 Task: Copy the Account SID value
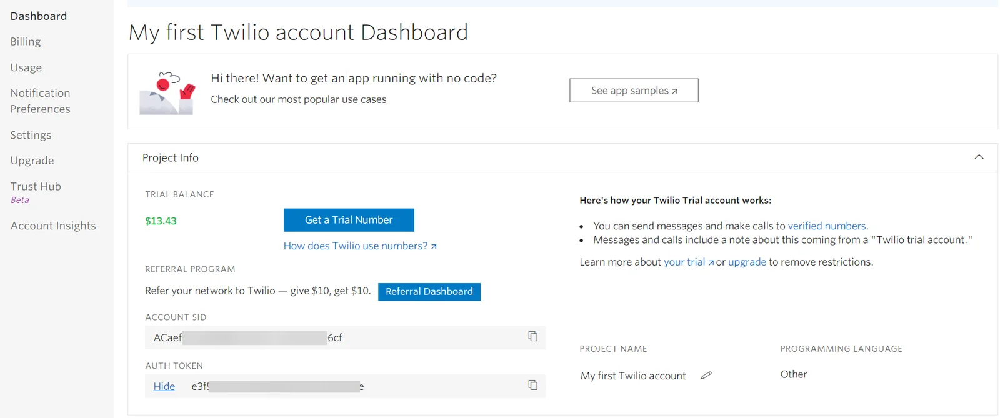(532, 337)
